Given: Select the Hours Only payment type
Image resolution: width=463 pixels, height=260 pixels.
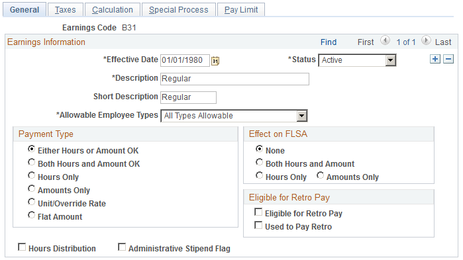Looking at the screenshot, I should [x=31, y=176].
